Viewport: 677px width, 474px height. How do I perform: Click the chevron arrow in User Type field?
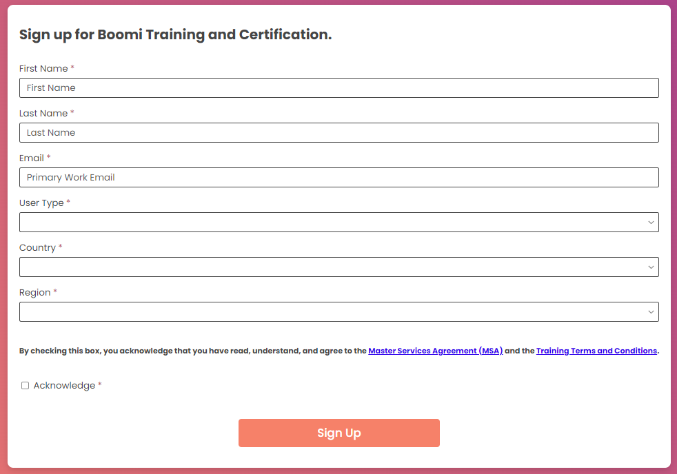[x=651, y=223]
